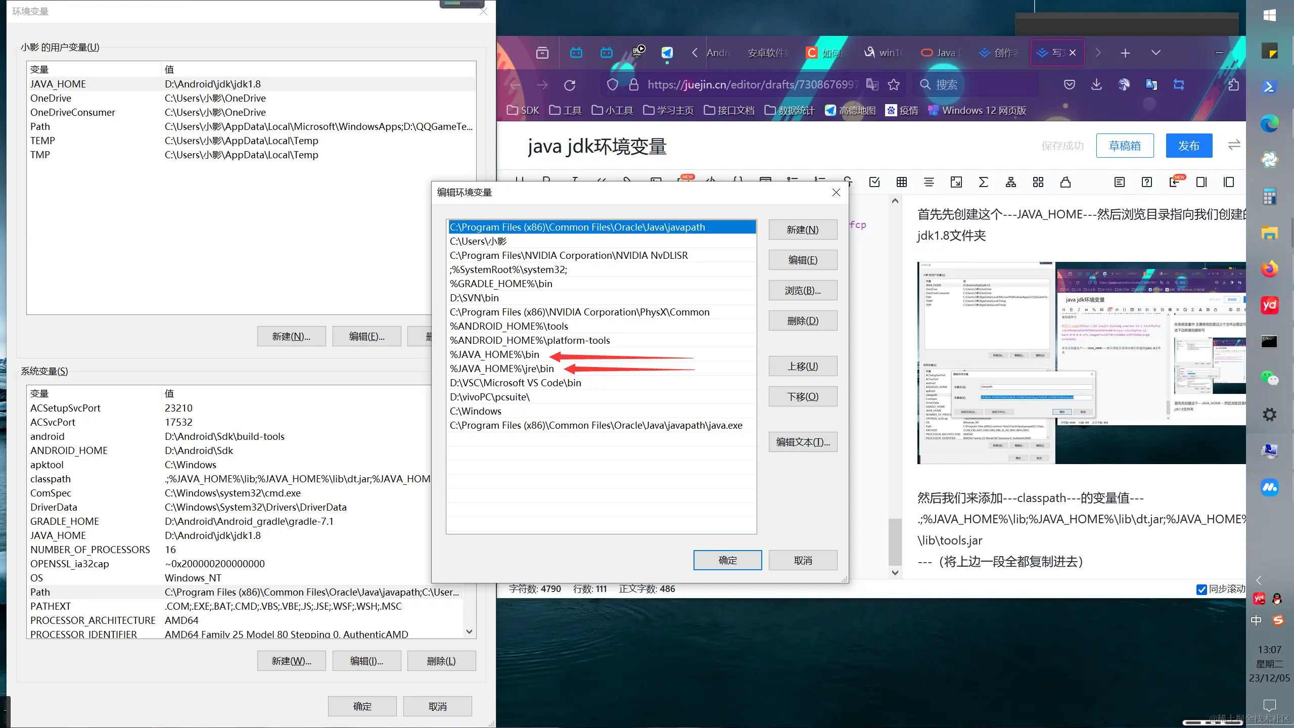
Task: Select the %JAVA_HOME%\bin path entry
Action: [x=495, y=354]
